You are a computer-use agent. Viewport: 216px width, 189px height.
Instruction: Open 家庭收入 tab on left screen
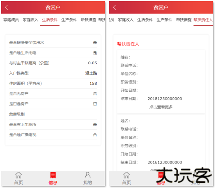click(x=31, y=20)
